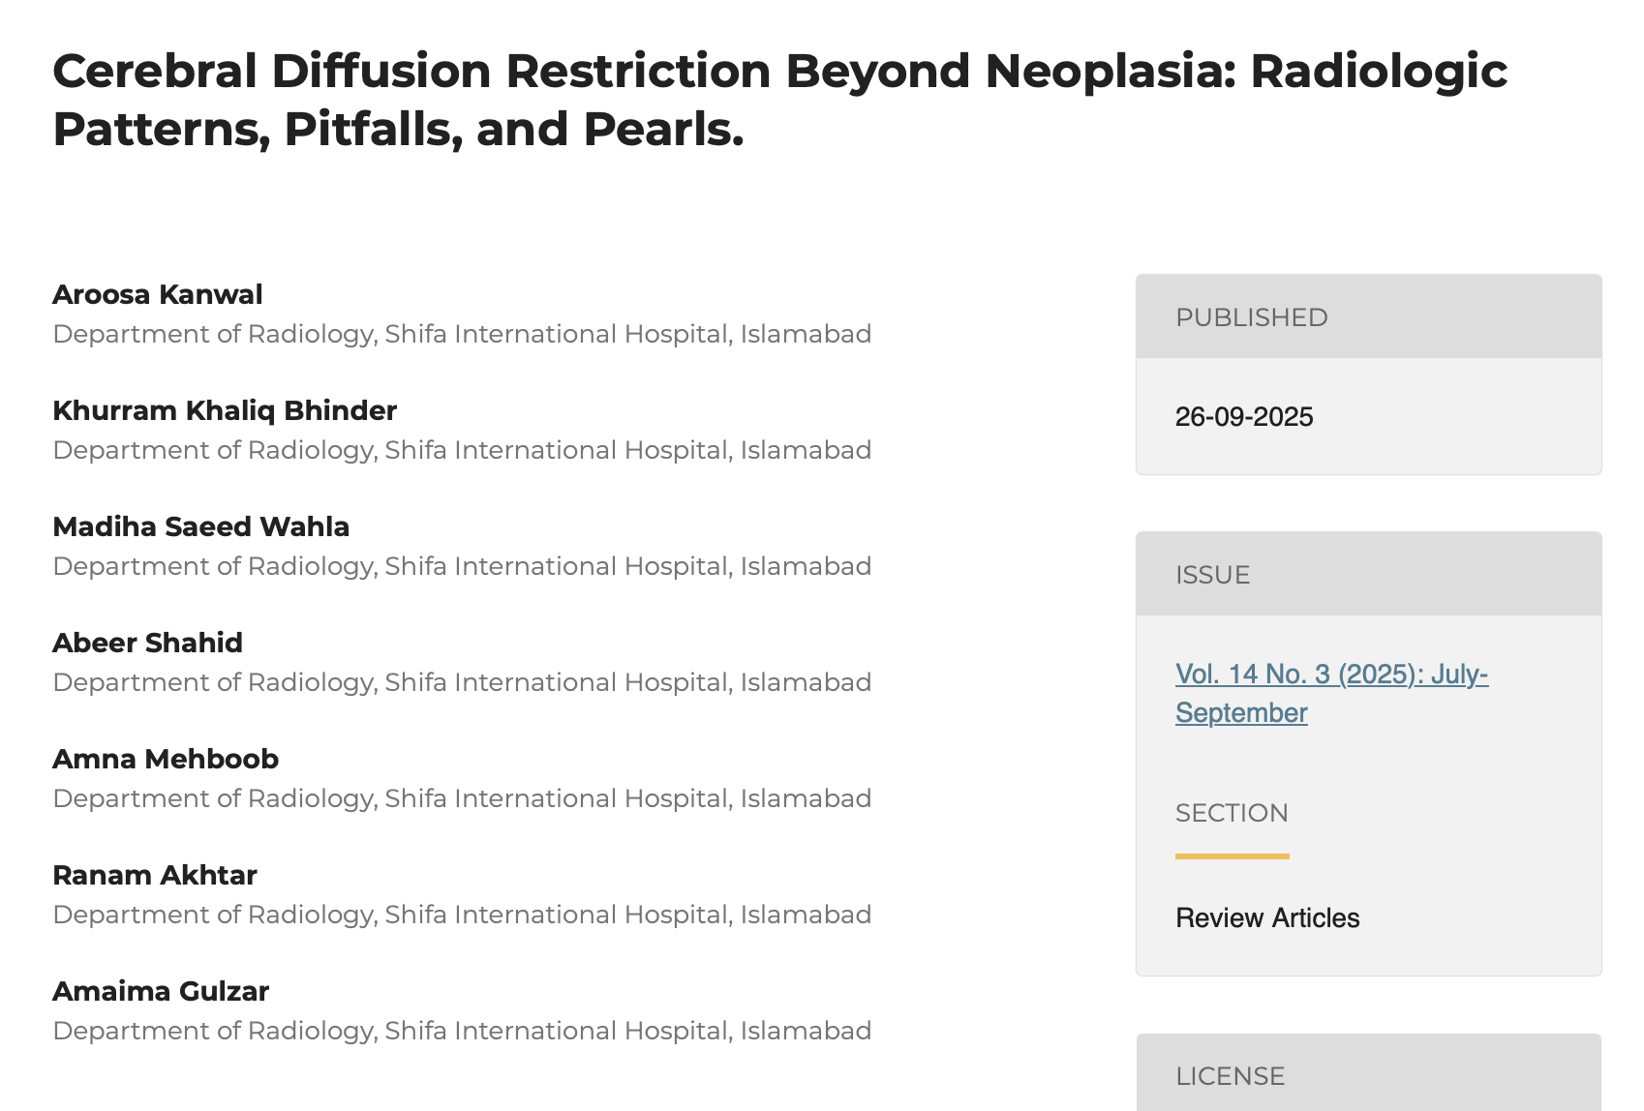The image size is (1644, 1111).
Task: Click Ranam Akhtar's department affiliation text
Action: pyautogui.click(x=462, y=915)
